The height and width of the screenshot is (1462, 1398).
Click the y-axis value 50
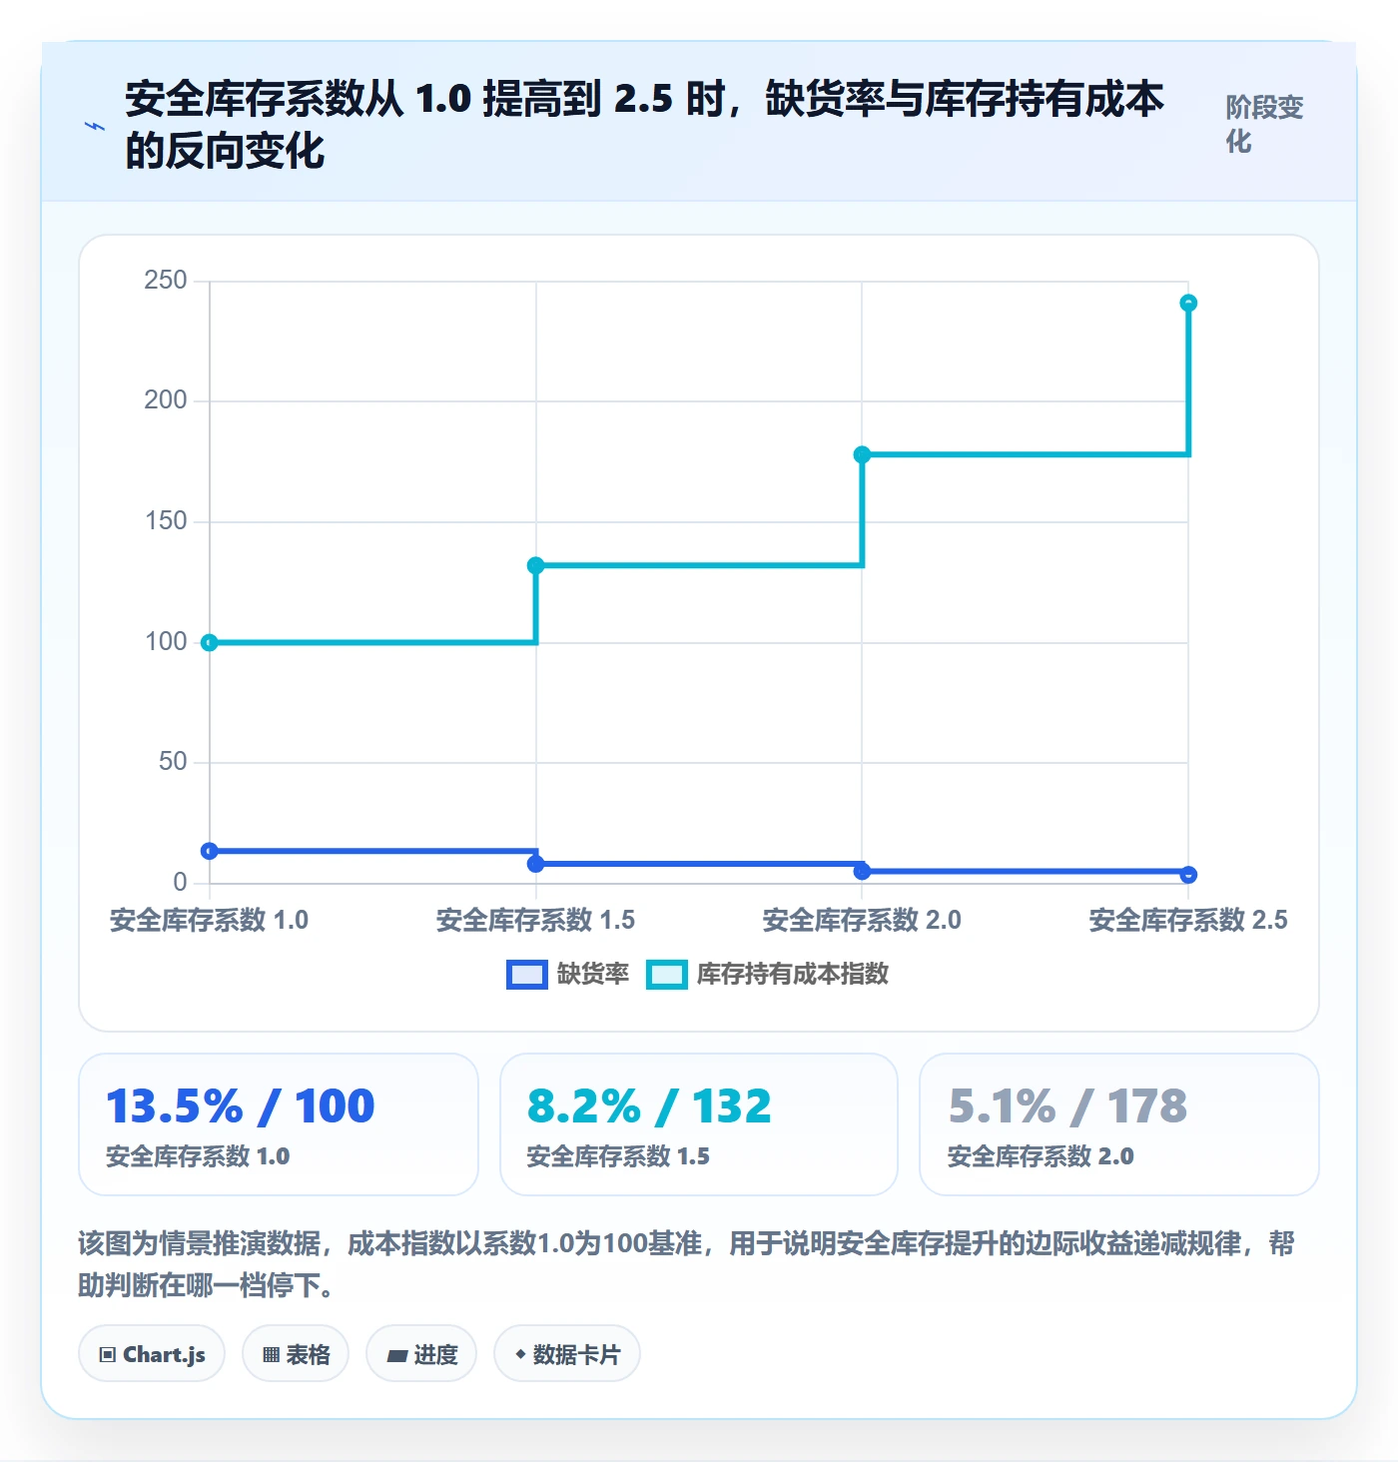(x=173, y=762)
